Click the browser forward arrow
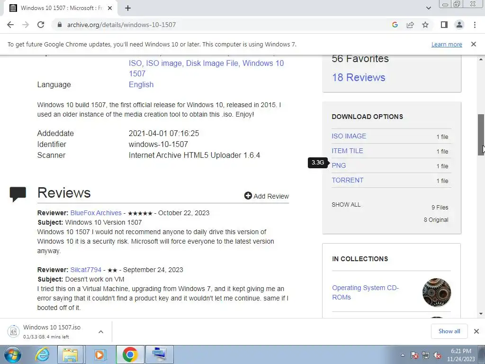The width and height of the screenshot is (485, 364). click(x=26, y=25)
